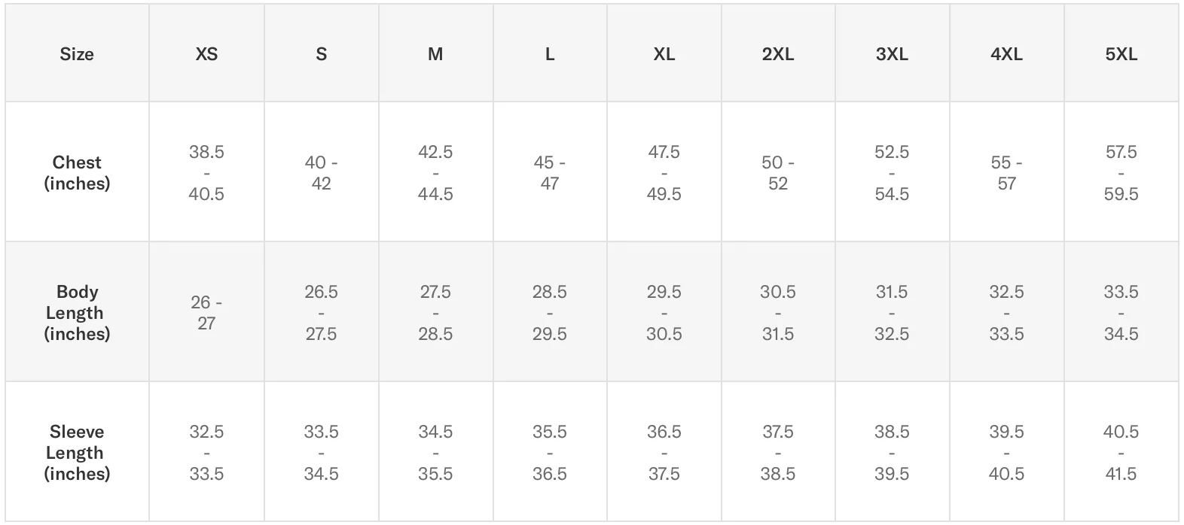Image resolution: width=1184 pixels, height=525 pixels.
Task: Click the Body Length (inches) row label
Action: click(x=77, y=312)
